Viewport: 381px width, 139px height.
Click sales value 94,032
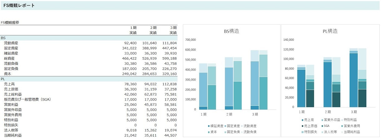[x=151, y=84]
